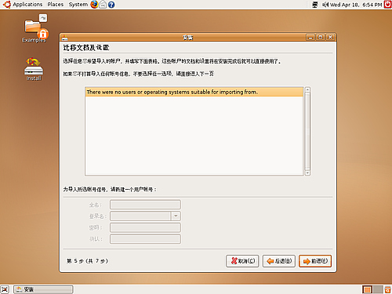The width and height of the screenshot is (392, 294).
Task: Minimize the installer window
Action: pyautogui.click(x=310, y=38)
